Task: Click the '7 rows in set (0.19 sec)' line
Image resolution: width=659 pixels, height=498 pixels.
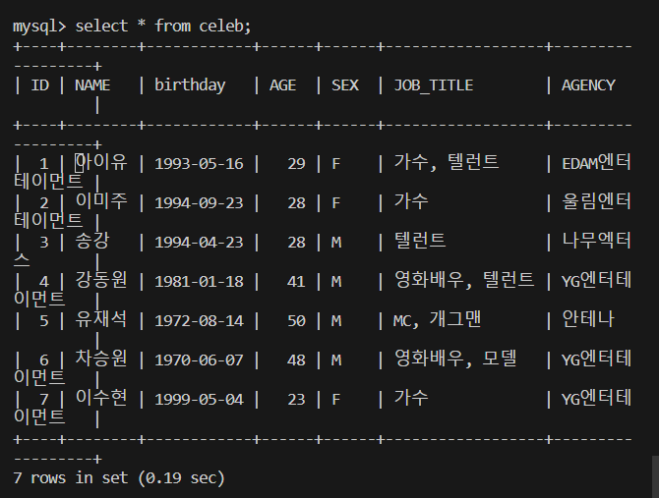Action: (119, 478)
